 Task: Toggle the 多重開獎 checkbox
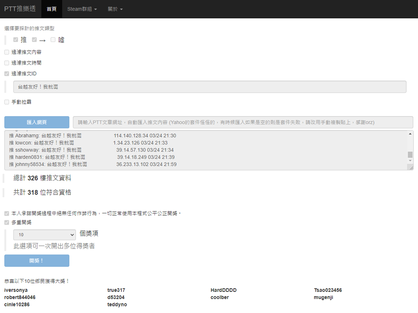(x=7, y=223)
